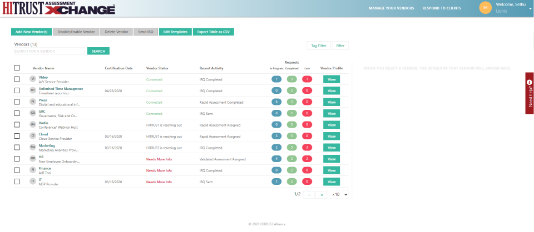Open Respond to Clients menu
This screenshot has width=534, height=232.
442,8
